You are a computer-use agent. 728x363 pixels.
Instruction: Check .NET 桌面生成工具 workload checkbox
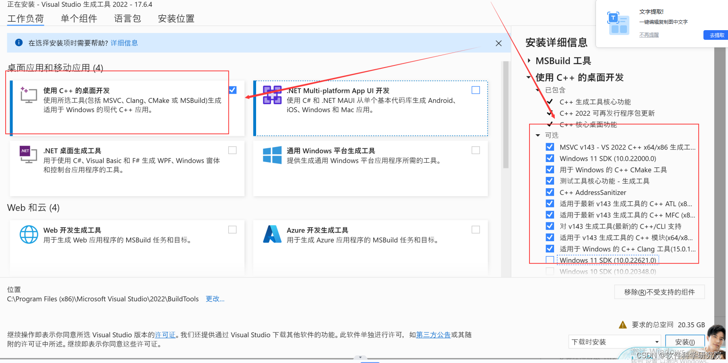click(x=232, y=150)
